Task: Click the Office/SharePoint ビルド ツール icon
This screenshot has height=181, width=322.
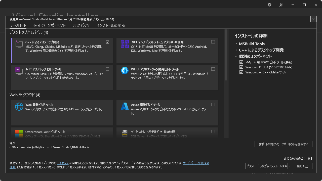Action: pyautogui.click(x=19, y=133)
